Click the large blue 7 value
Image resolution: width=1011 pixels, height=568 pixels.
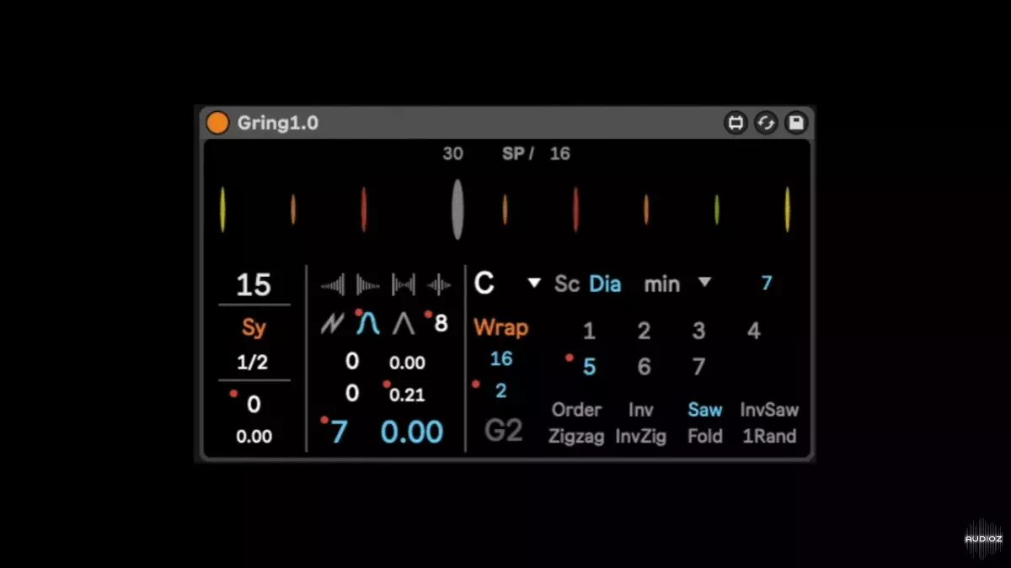[339, 432]
